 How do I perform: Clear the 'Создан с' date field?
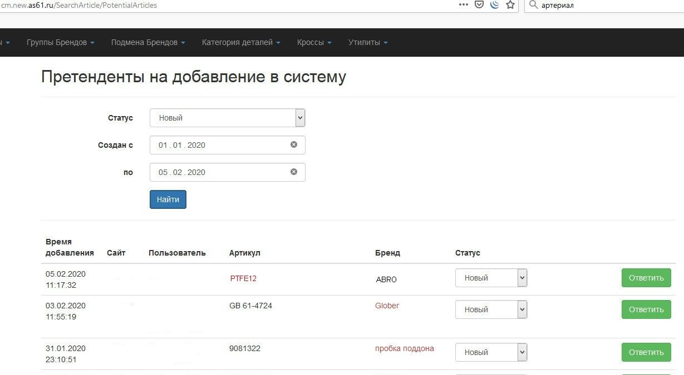tap(294, 144)
